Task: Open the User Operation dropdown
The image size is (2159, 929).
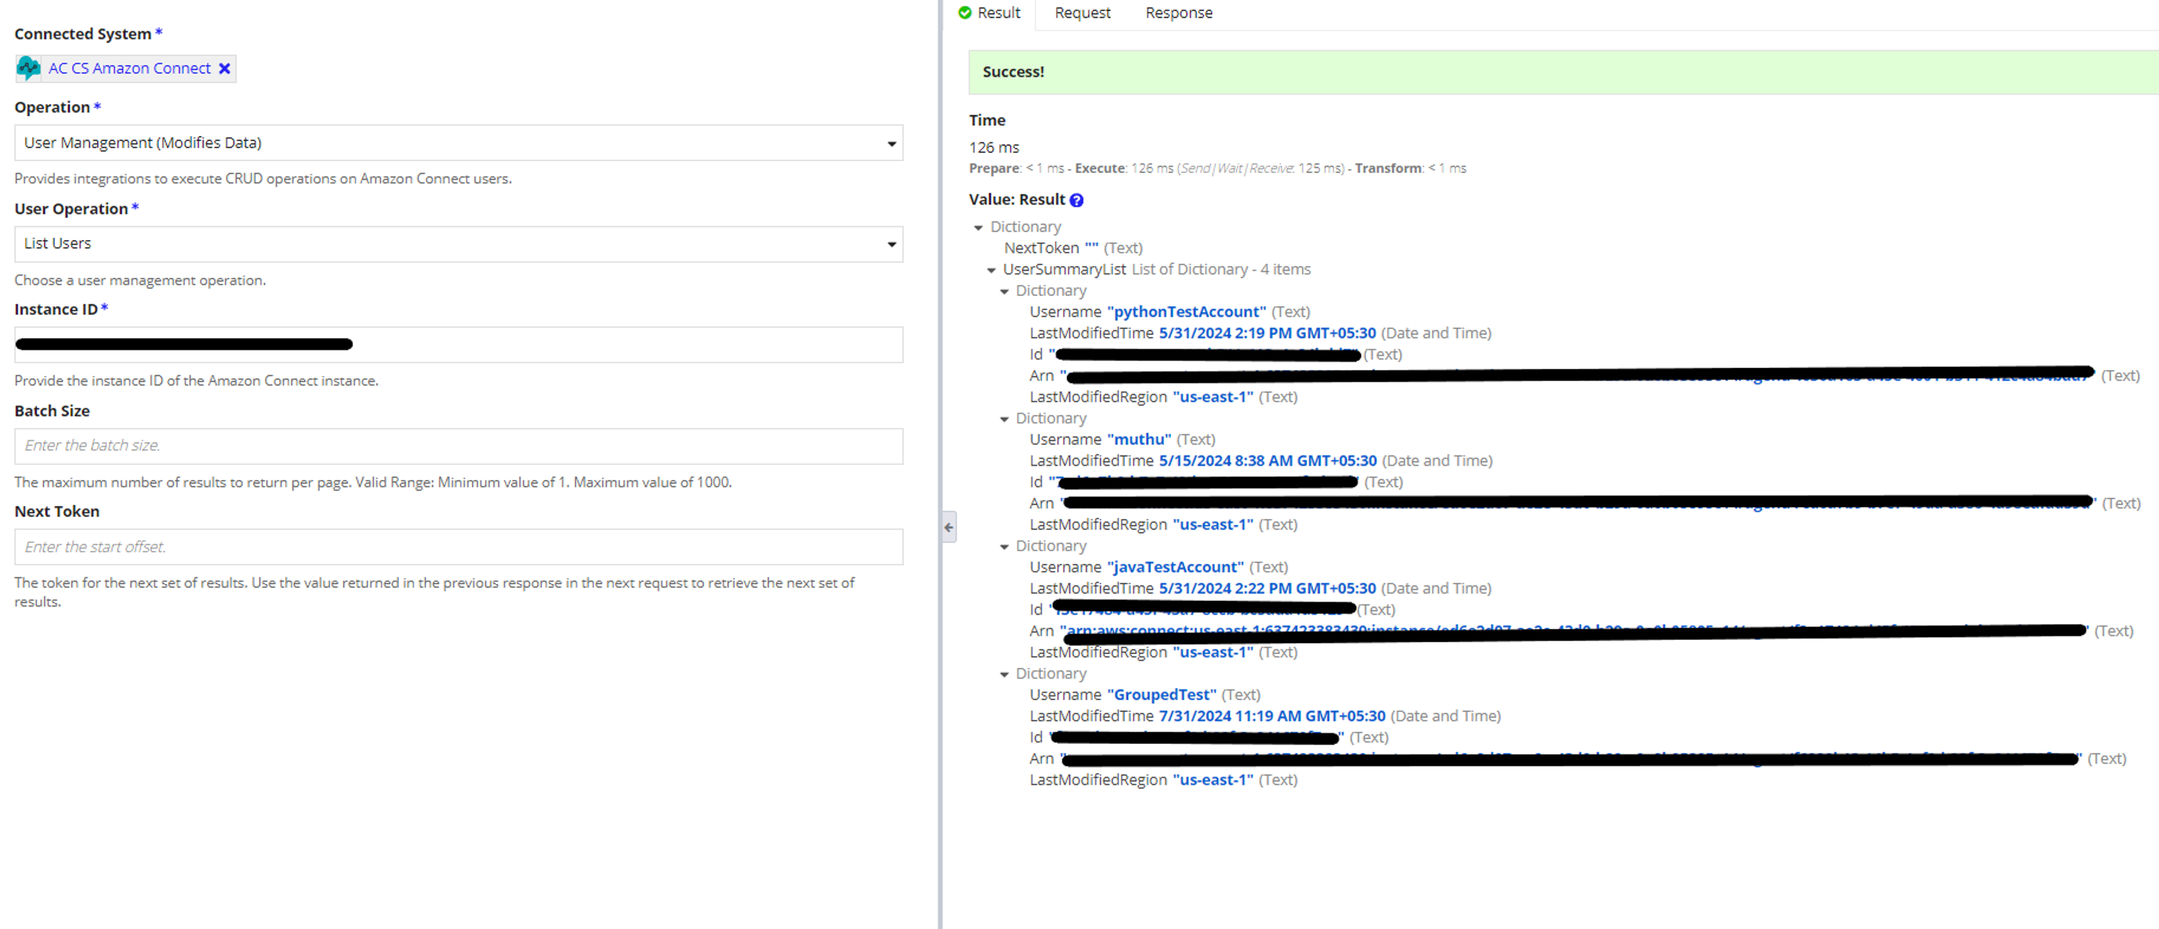Action: coord(458,244)
